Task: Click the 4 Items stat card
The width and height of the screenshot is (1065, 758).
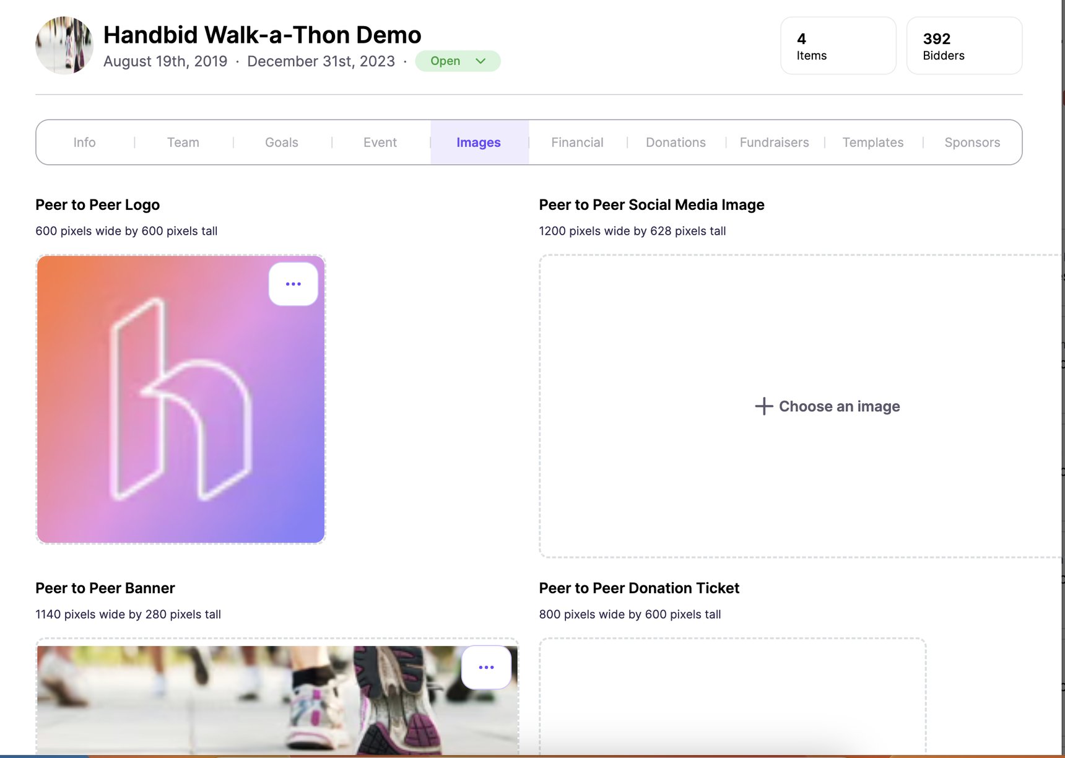Action: (x=838, y=46)
